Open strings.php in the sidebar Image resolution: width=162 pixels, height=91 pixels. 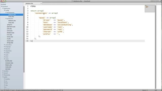coord(10,43)
